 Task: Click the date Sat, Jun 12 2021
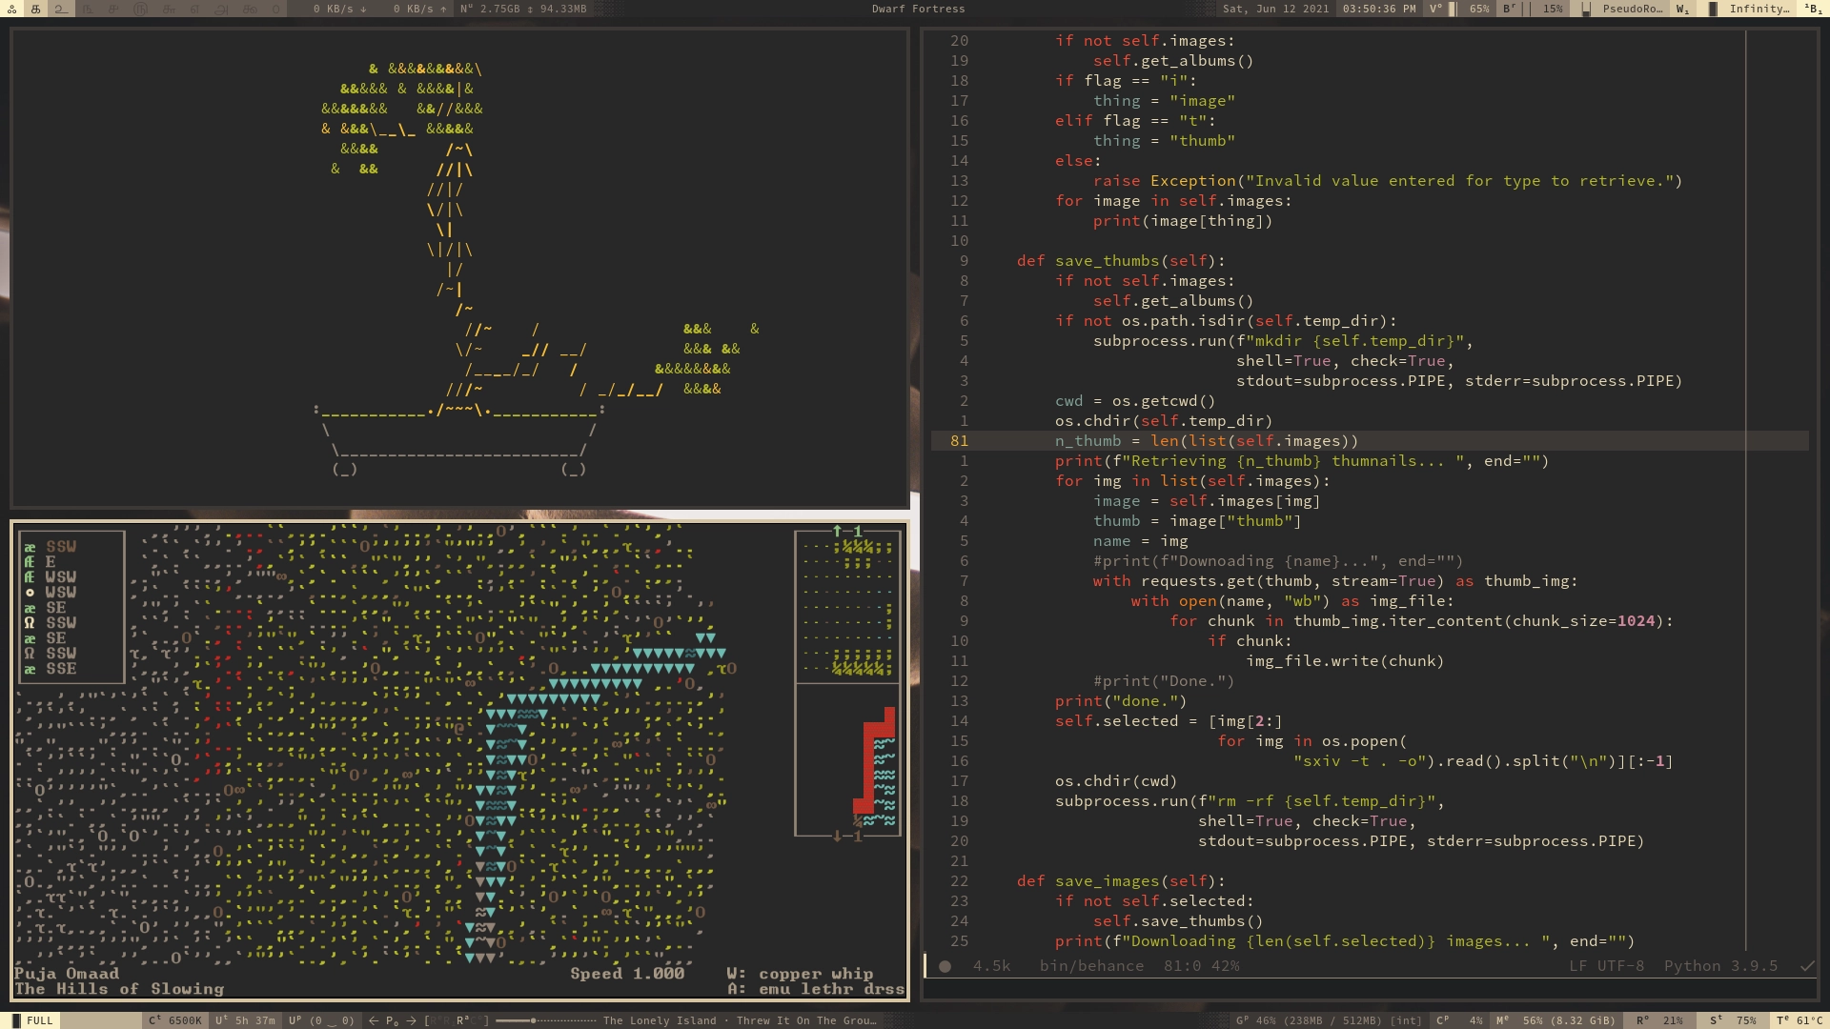click(1275, 9)
